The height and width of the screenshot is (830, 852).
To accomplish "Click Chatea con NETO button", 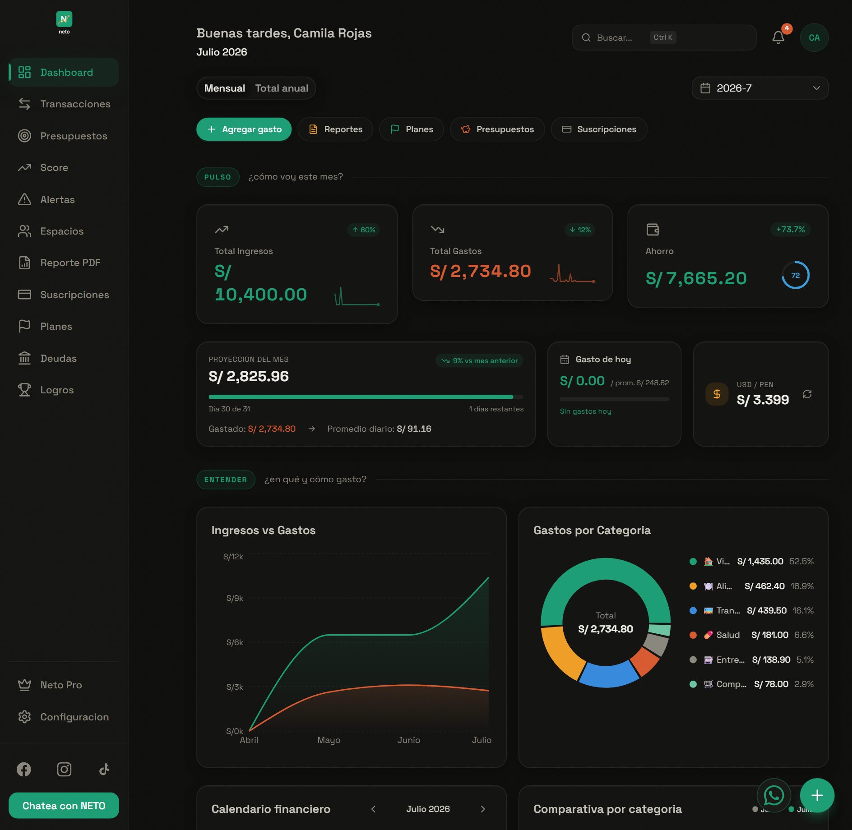I will [64, 806].
